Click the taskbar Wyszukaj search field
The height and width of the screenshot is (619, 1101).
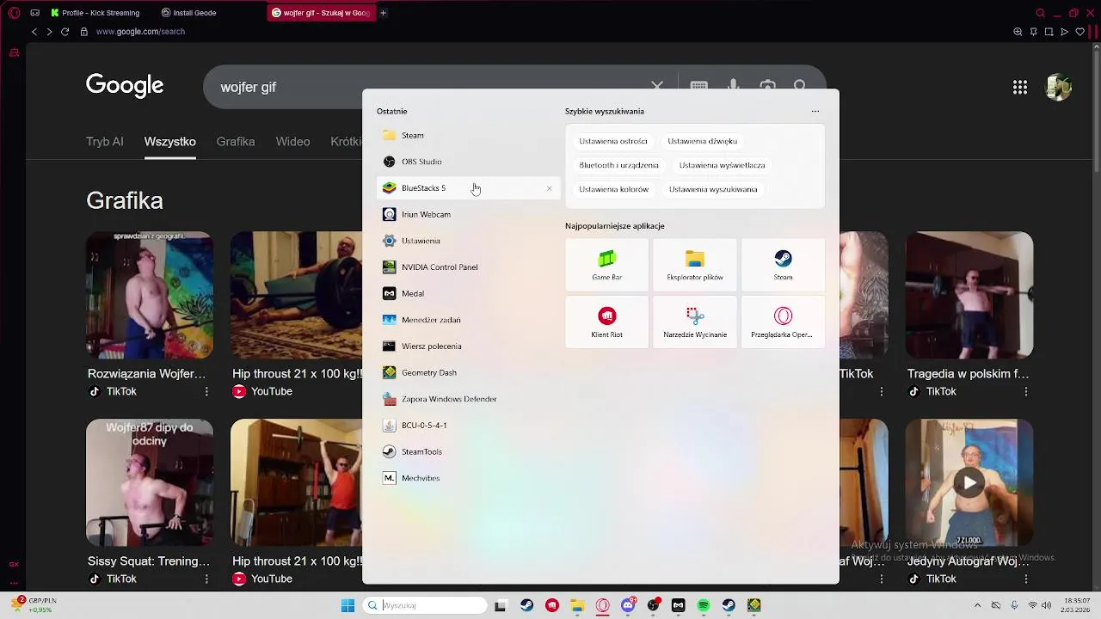coord(425,605)
